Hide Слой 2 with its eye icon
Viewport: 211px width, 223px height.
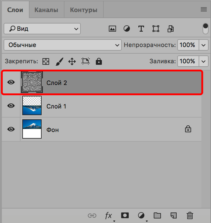[11, 82]
